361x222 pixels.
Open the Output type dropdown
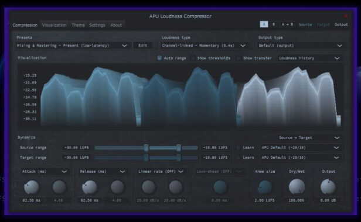(301, 46)
